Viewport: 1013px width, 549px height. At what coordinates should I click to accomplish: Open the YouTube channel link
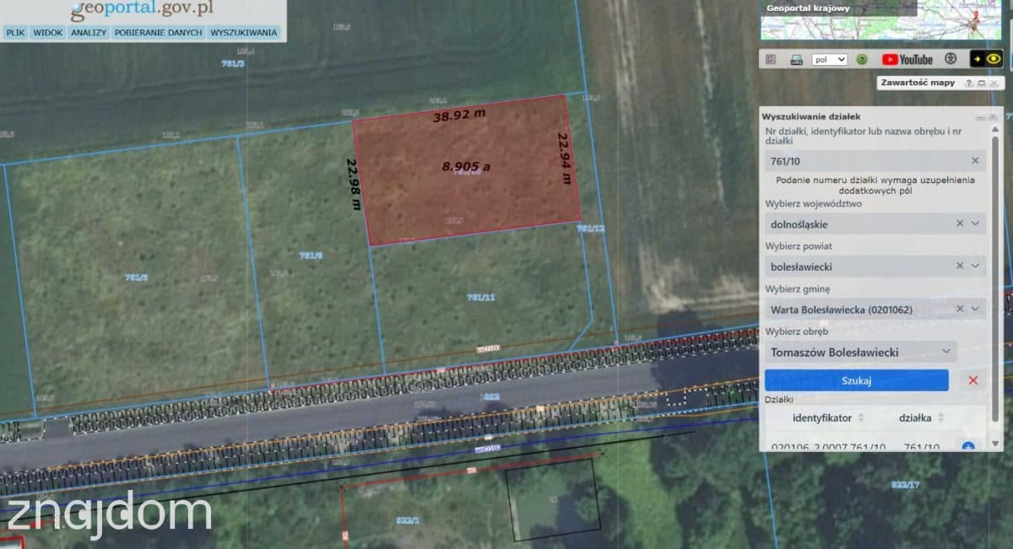click(x=907, y=60)
